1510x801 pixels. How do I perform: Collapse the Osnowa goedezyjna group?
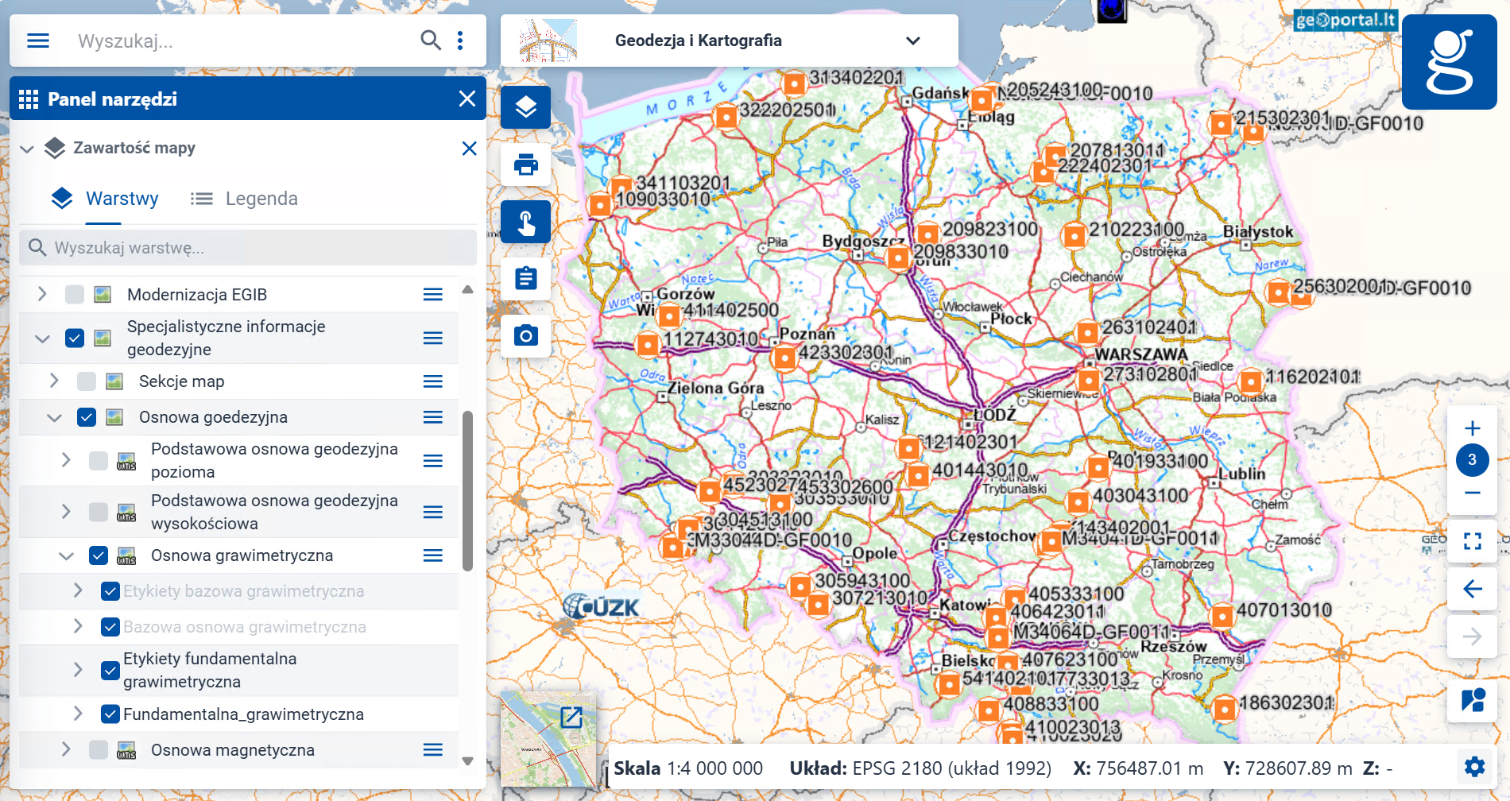pyautogui.click(x=54, y=417)
